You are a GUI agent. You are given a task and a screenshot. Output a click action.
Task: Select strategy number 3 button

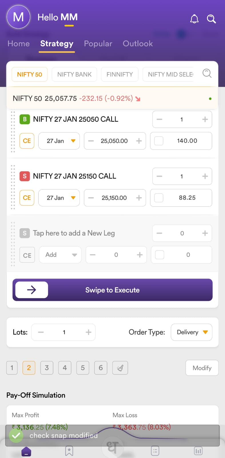[x=47, y=368]
